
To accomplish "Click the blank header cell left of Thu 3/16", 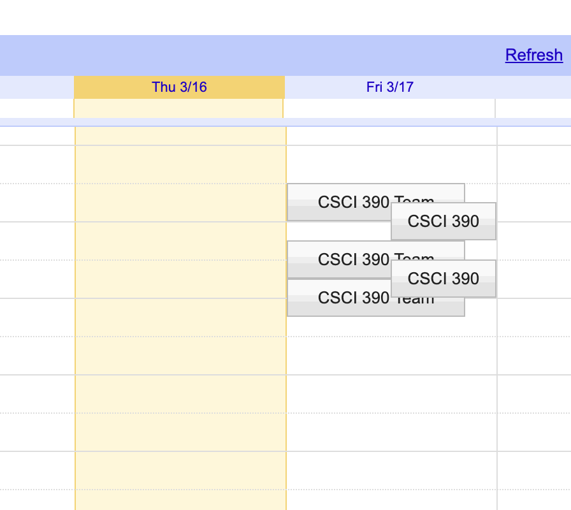I will coord(37,87).
